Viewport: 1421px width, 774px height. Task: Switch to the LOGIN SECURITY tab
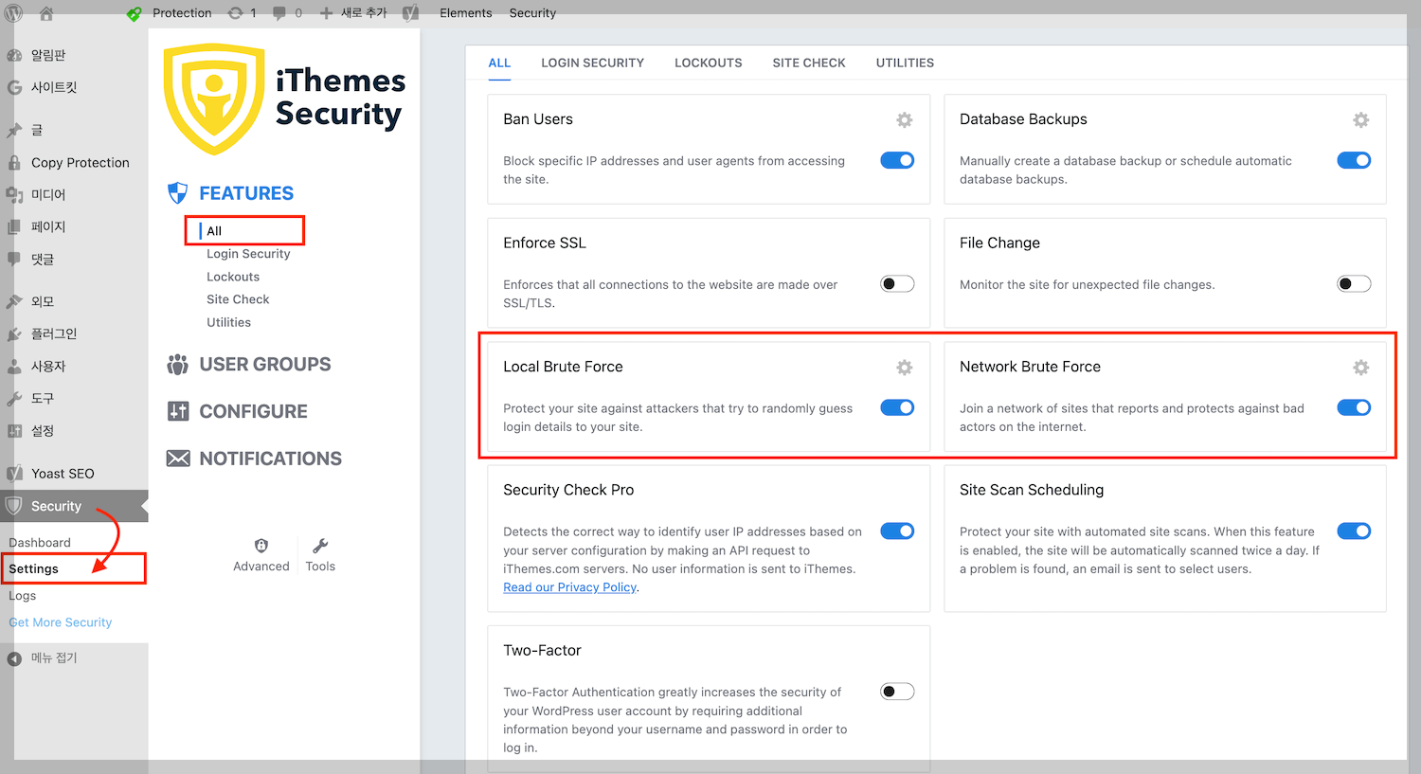pyautogui.click(x=592, y=63)
